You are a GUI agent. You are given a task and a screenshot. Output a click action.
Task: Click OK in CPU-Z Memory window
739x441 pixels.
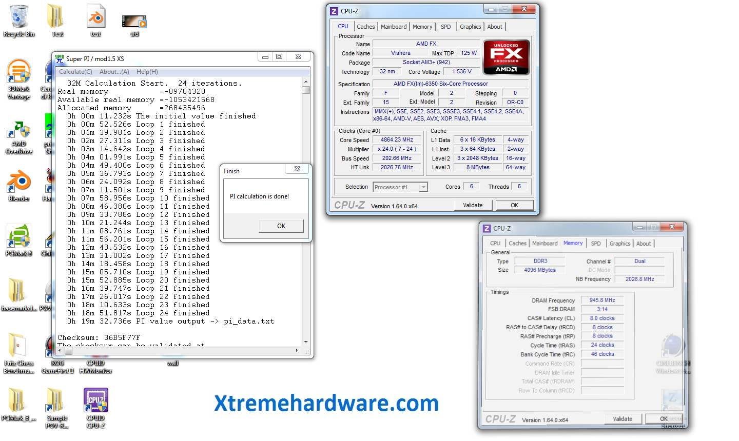(664, 419)
